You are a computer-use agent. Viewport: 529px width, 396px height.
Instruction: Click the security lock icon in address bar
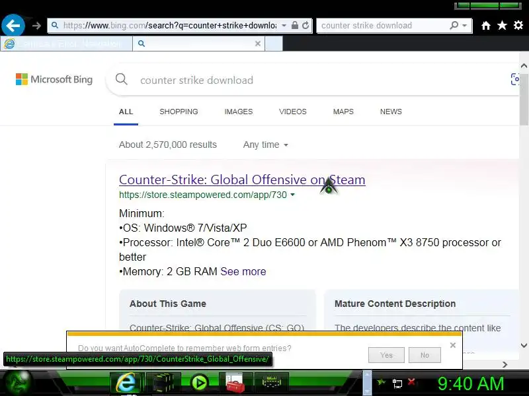click(x=294, y=26)
